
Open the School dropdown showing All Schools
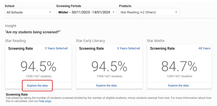pyautogui.click(x=30, y=12)
